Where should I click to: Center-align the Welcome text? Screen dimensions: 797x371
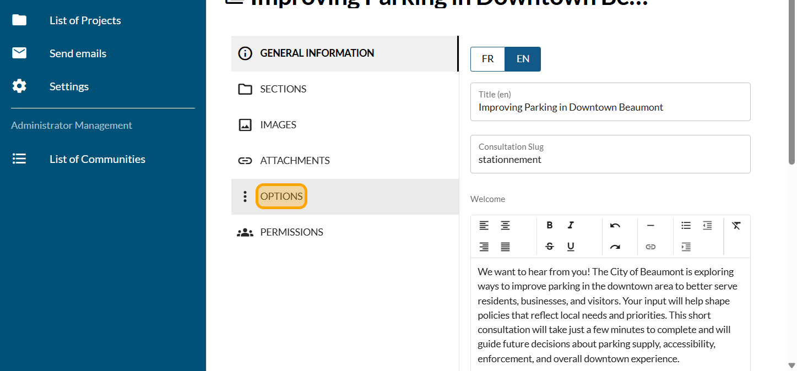505,225
